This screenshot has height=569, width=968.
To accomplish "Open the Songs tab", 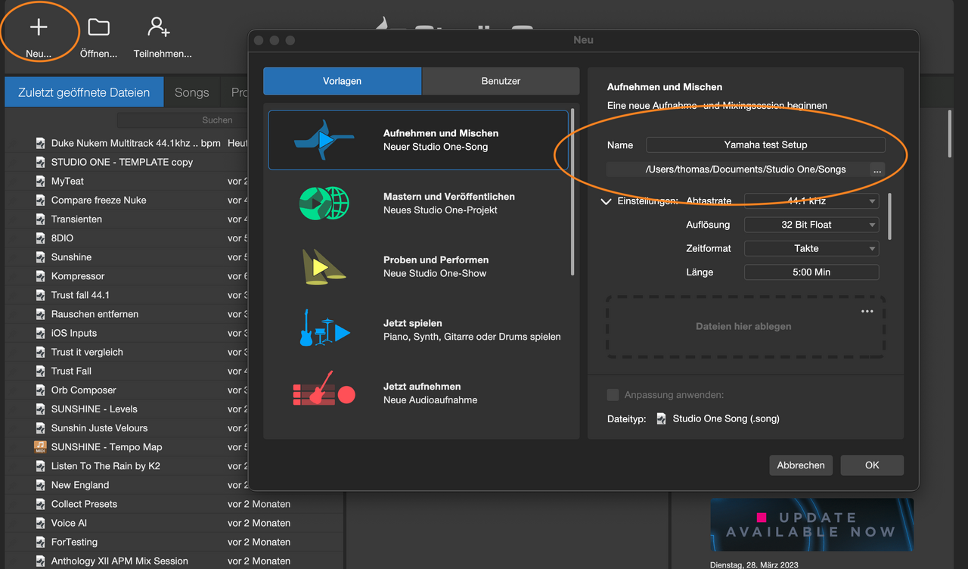I will (191, 92).
